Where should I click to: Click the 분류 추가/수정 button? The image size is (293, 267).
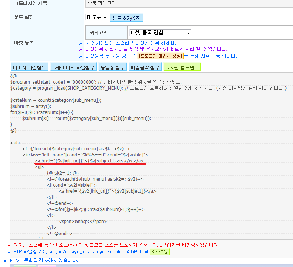coord(127,18)
